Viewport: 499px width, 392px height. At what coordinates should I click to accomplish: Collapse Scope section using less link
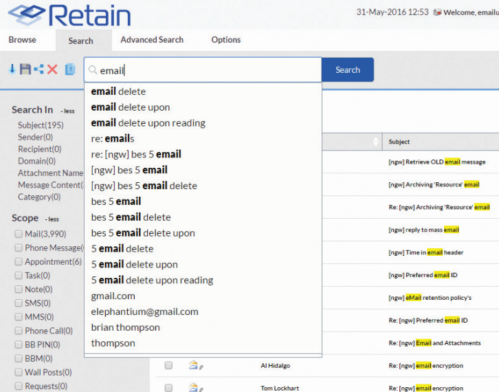53,219
